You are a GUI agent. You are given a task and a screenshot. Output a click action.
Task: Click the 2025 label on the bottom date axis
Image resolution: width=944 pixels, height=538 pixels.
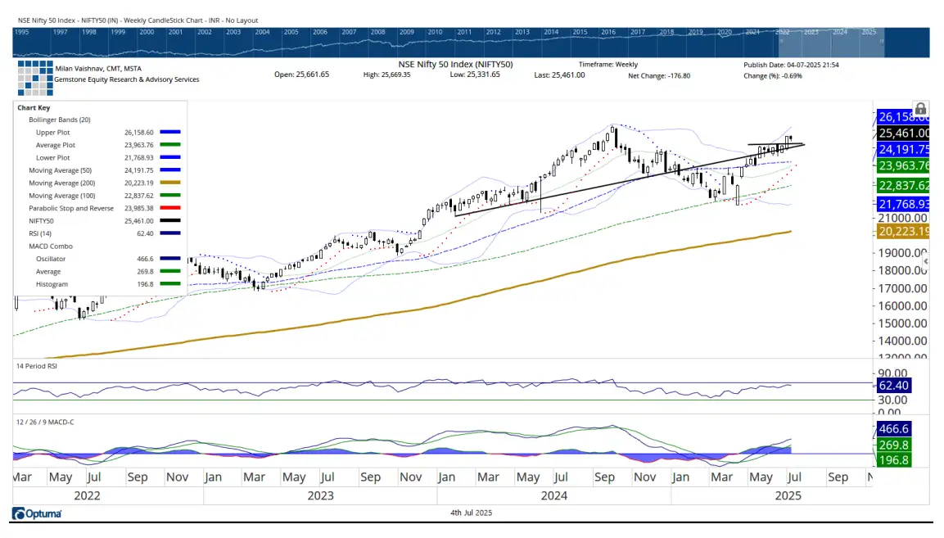(789, 495)
